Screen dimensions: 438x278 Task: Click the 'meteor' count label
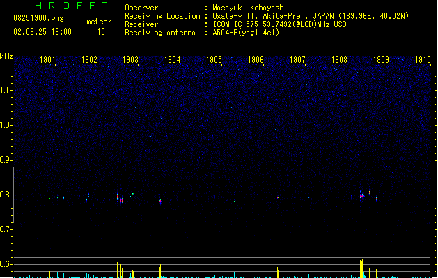pos(99,22)
